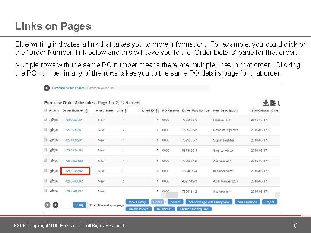Check the Axial bumper (20) row checkbox
The width and height of the screenshot is (311, 233).
[45, 181]
